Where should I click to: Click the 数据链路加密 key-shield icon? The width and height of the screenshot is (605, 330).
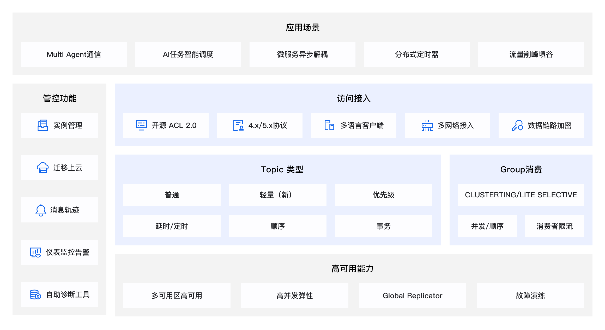click(517, 125)
